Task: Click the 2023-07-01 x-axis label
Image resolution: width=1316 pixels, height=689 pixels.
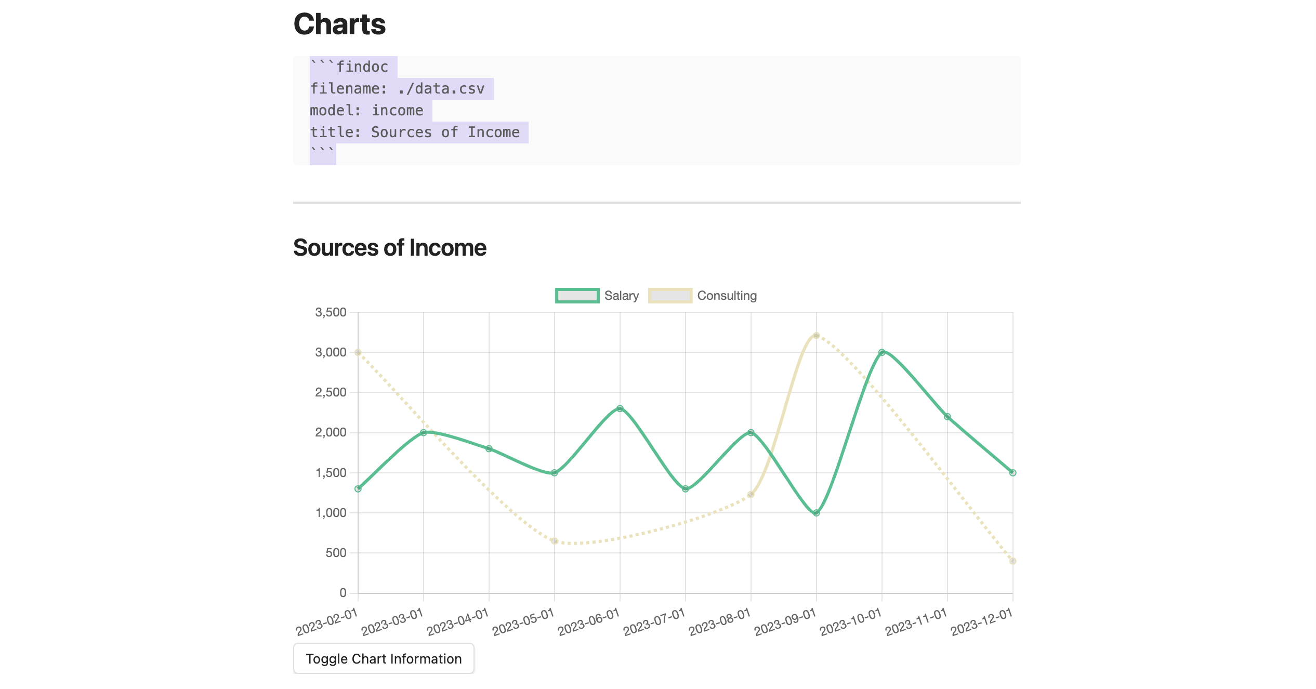Action: tap(654, 621)
